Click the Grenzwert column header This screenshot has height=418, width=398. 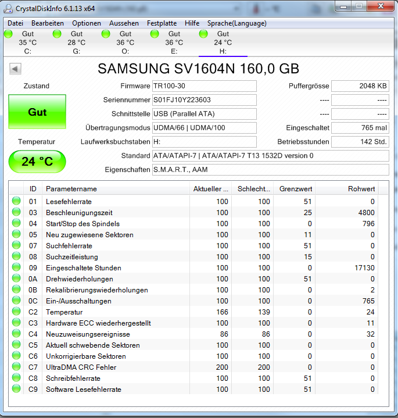pyautogui.click(x=295, y=189)
